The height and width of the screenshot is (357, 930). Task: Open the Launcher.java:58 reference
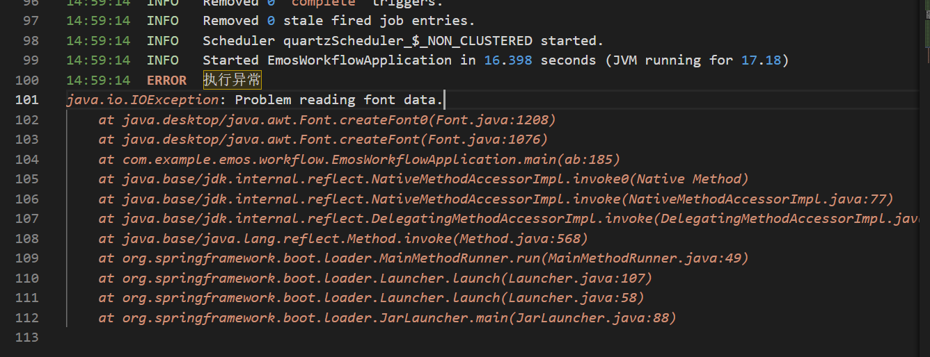point(576,298)
